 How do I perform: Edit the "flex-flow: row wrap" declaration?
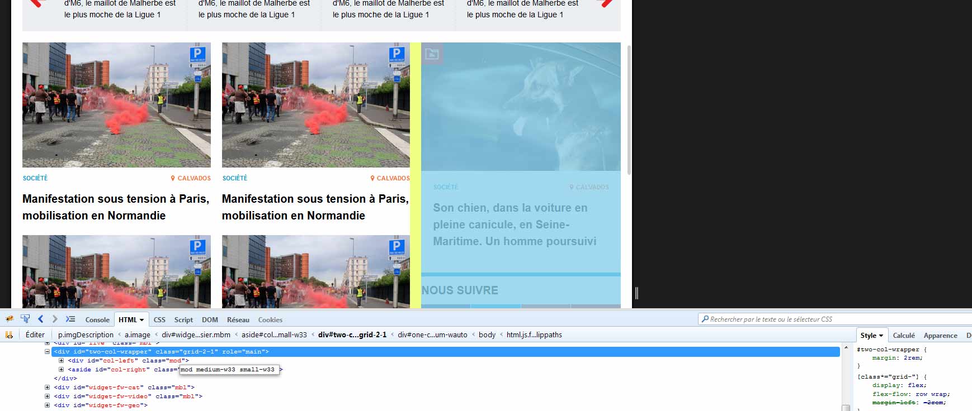(x=911, y=394)
